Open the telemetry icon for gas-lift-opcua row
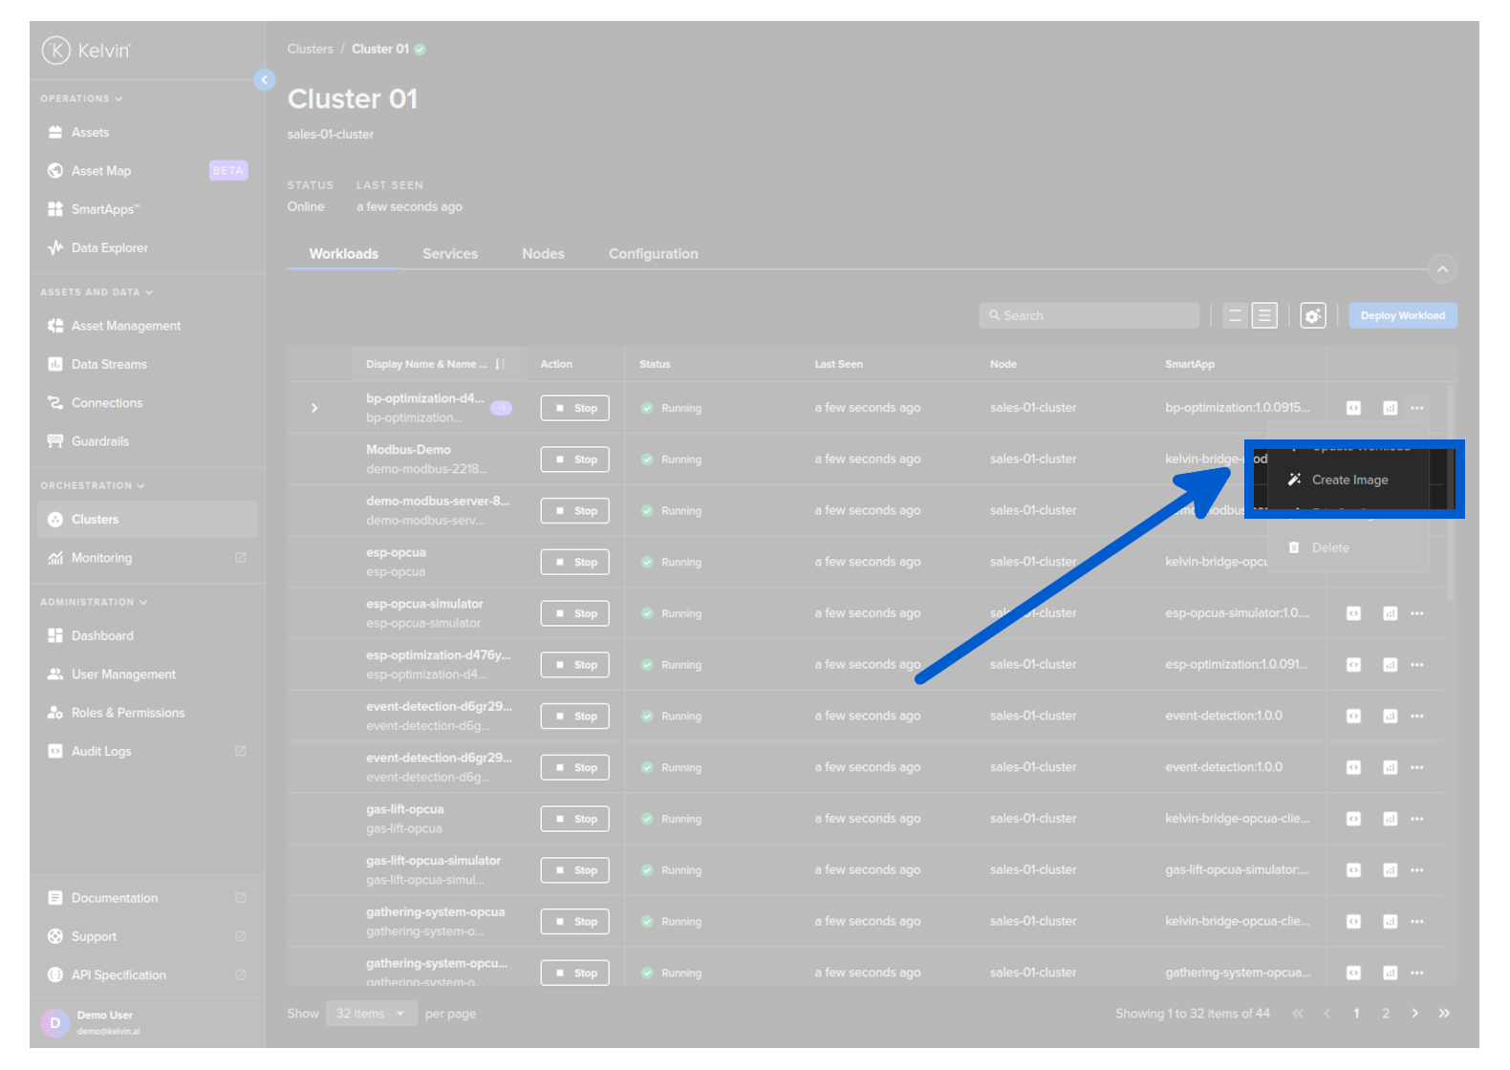 point(1390,819)
